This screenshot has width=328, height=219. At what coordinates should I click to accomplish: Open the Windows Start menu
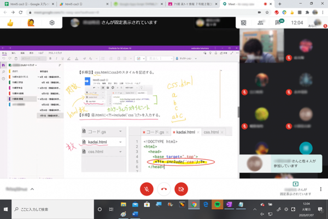6,209
